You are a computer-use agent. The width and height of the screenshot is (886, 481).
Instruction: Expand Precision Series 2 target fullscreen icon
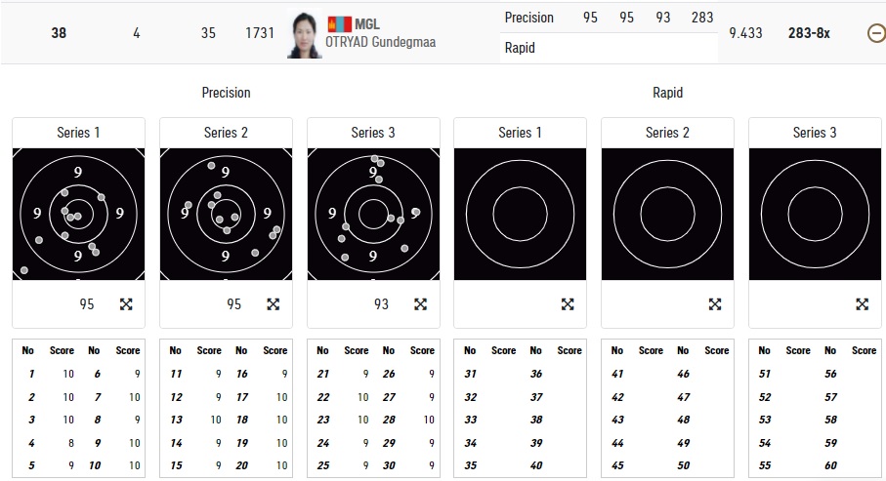(274, 304)
